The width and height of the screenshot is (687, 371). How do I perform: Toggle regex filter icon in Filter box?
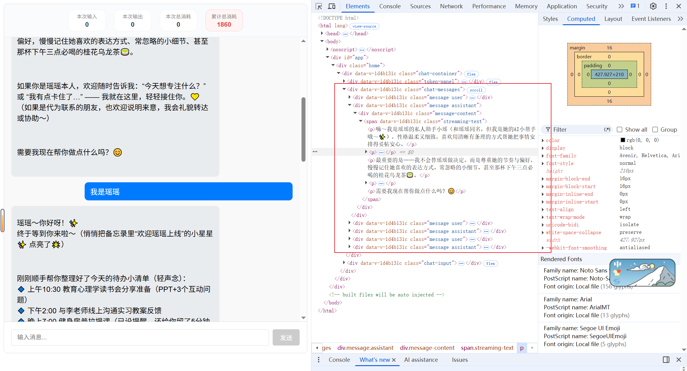[x=607, y=129]
